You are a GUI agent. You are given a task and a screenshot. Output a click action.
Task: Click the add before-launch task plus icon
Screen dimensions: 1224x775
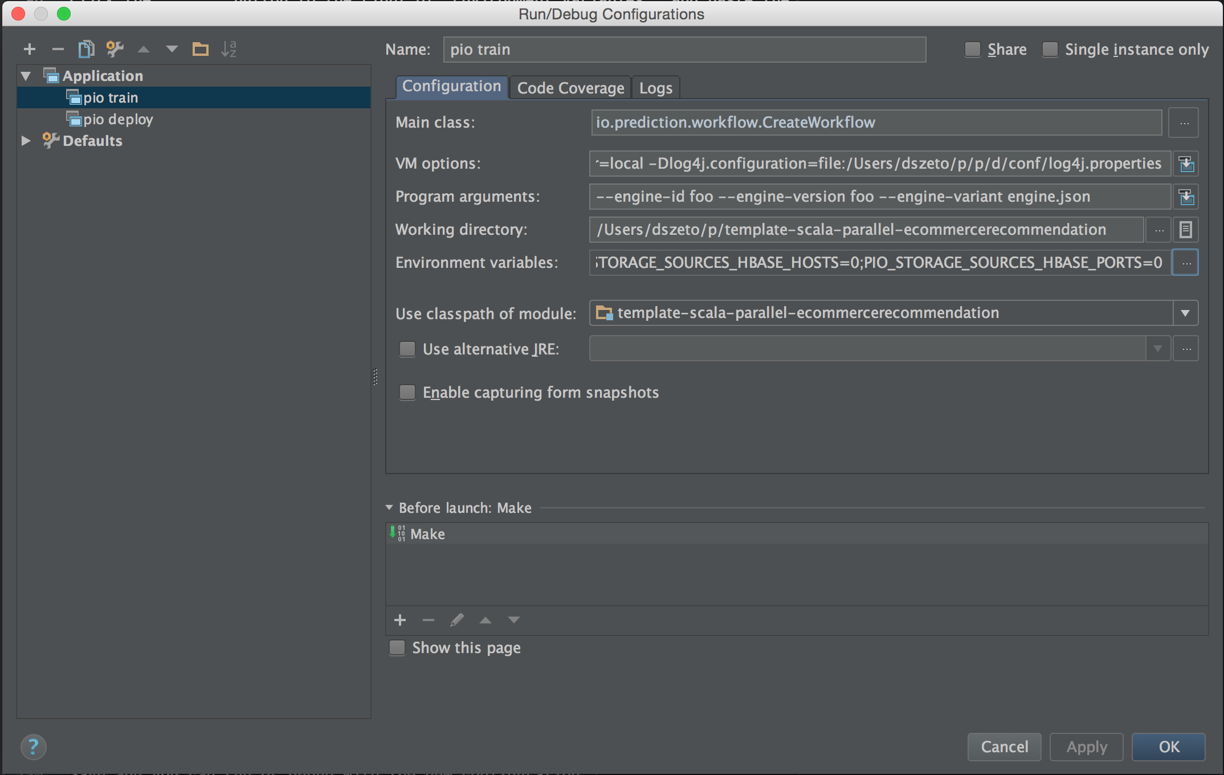point(400,620)
